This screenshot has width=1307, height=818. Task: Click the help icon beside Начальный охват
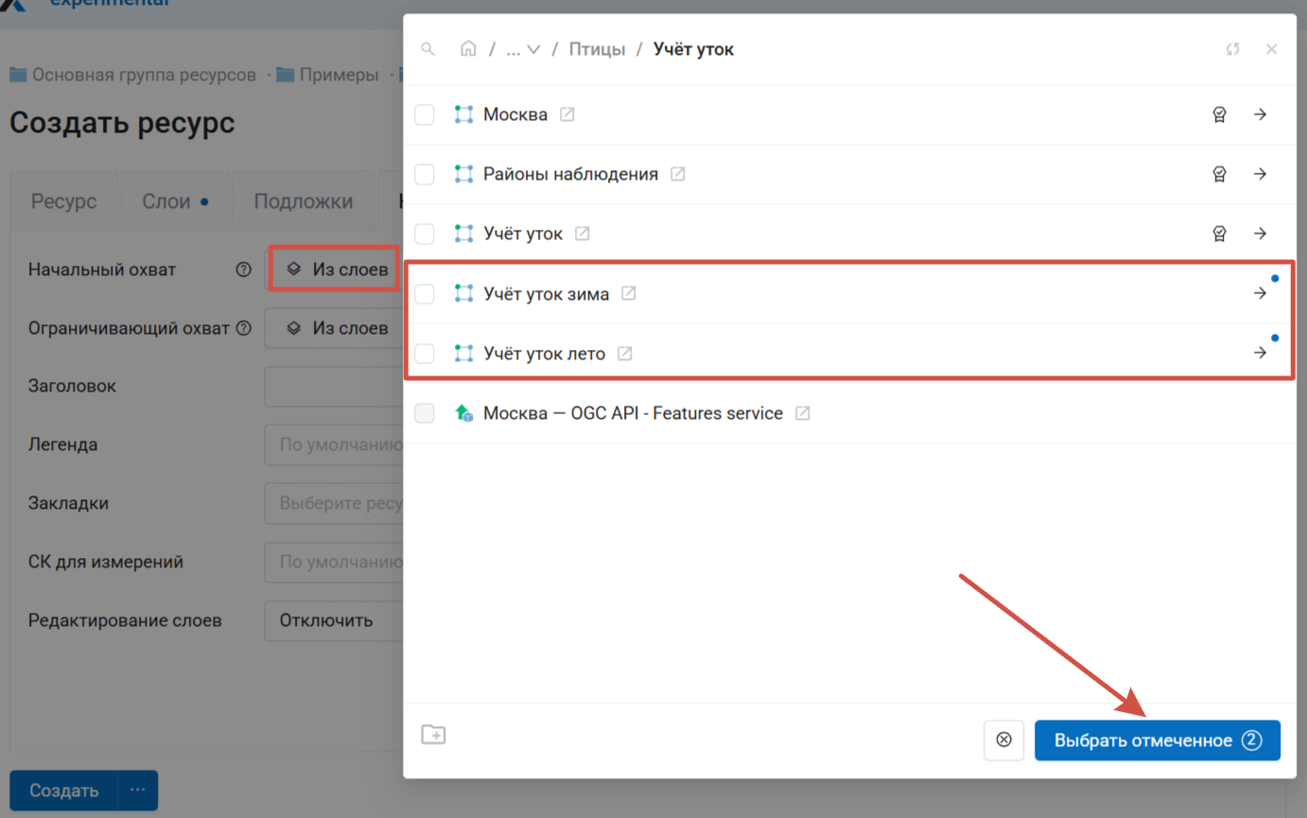243,270
